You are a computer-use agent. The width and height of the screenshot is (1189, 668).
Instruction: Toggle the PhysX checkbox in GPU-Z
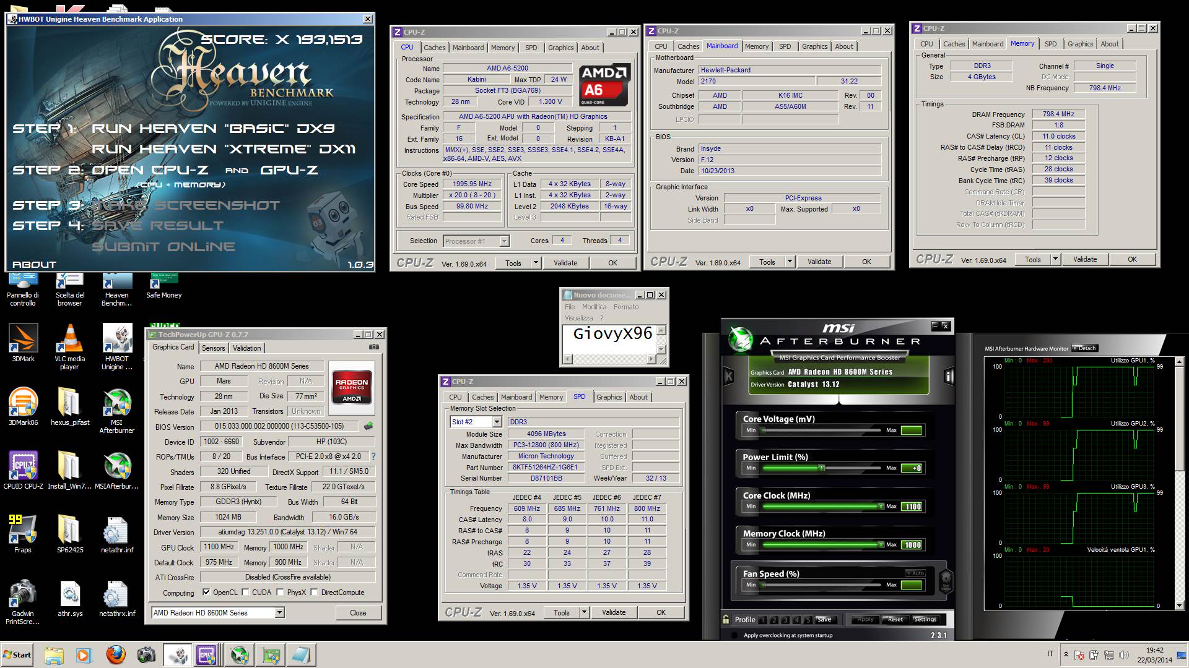pyautogui.click(x=281, y=593)
